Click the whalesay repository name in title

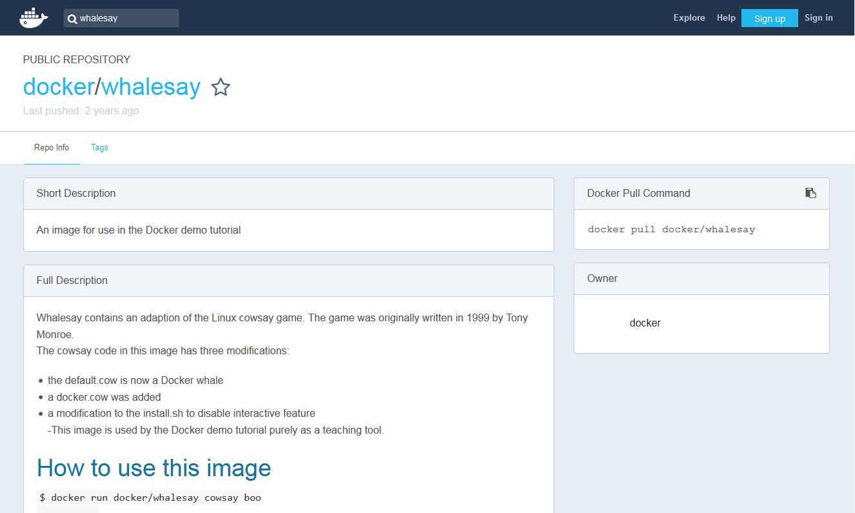(x=151, y=86)
